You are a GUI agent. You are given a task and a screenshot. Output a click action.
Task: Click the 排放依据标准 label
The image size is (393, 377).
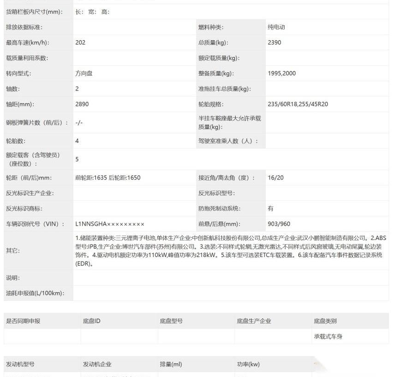[x=24, y=27]
